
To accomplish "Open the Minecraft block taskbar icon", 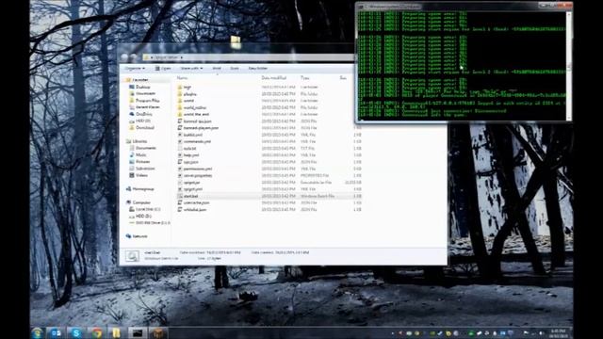I will point(157,332).
